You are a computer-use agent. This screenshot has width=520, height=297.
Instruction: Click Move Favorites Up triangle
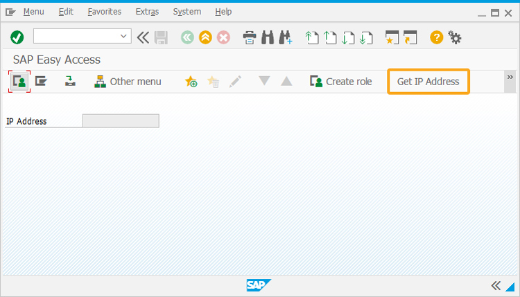(286, 81)
